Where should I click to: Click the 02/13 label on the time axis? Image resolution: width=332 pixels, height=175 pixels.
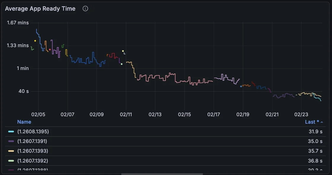point(155,114)
